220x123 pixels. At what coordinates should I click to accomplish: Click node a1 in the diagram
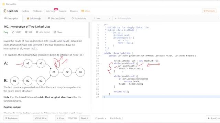pyautogui.click(x=28, y=64)
